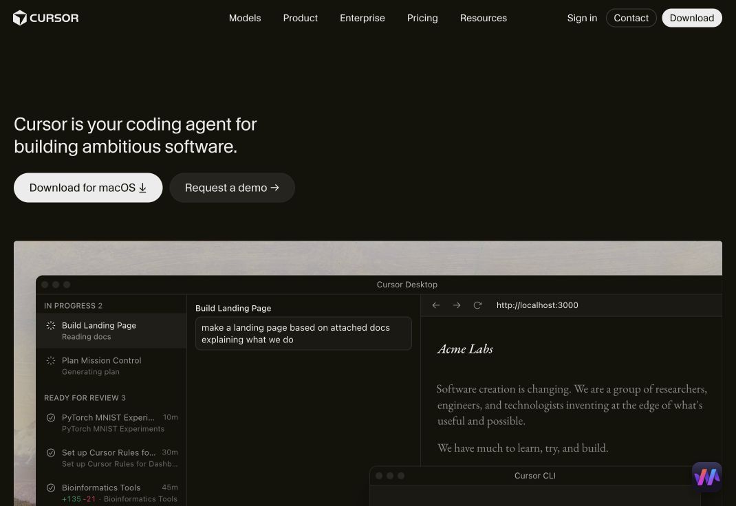The width and height of the screenshot is (736, 506).
Task: Click the '45m' timestamp on Bioinformatics Tools
Action: [x=170, y=487]
